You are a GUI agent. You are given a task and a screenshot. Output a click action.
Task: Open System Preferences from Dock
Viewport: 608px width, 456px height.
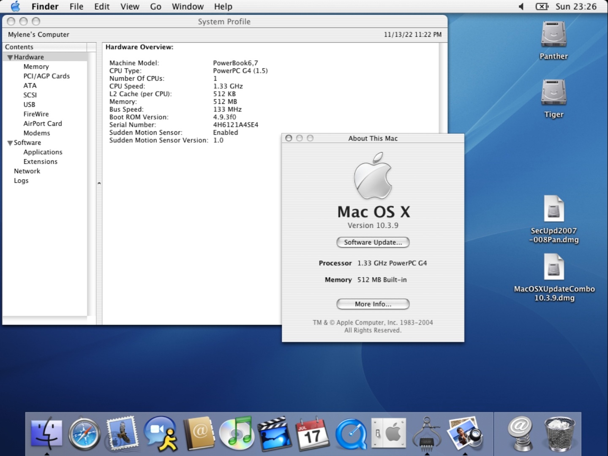pyautogui.click(x=388, y=434)
